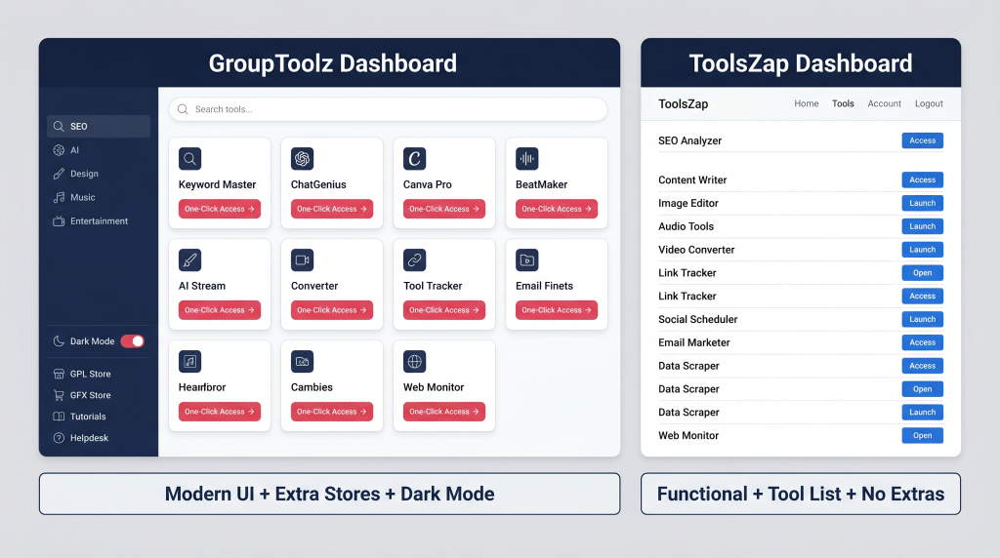Viewport: 1000px width, 558px height.
Task: Click One-Click Access for ChatGenius
Action: pyautogui.click(x=332, y=209)
